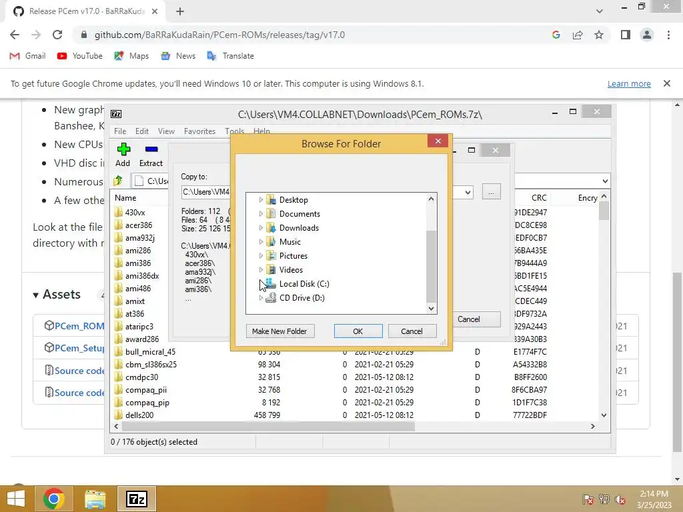Sort by the CRC column header
Screen dimensions: 683x512
(538, 197)
